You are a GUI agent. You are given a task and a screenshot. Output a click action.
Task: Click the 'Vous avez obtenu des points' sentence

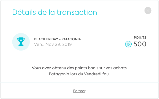click(x=79, y=68)
